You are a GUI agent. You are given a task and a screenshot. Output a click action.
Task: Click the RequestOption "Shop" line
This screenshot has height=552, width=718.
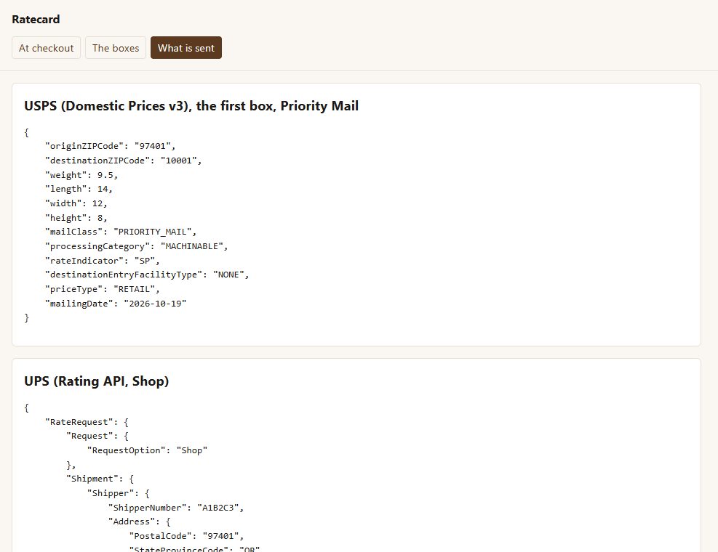(148, 450)
